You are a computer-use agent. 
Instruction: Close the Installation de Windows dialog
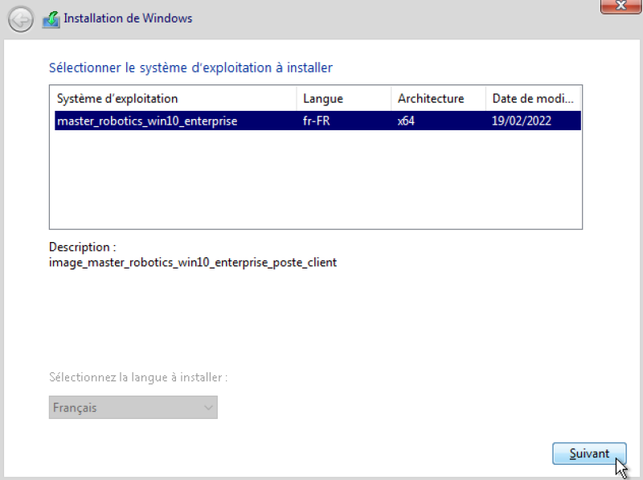[621, 6]
